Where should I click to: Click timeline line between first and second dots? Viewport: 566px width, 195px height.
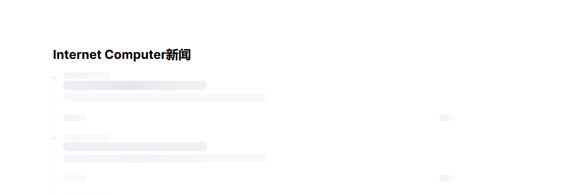pyautogui.click(x=54, y=108)
